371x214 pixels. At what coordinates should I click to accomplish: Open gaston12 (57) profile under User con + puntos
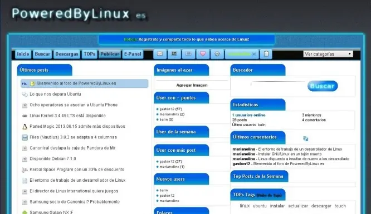click(171, 109)
